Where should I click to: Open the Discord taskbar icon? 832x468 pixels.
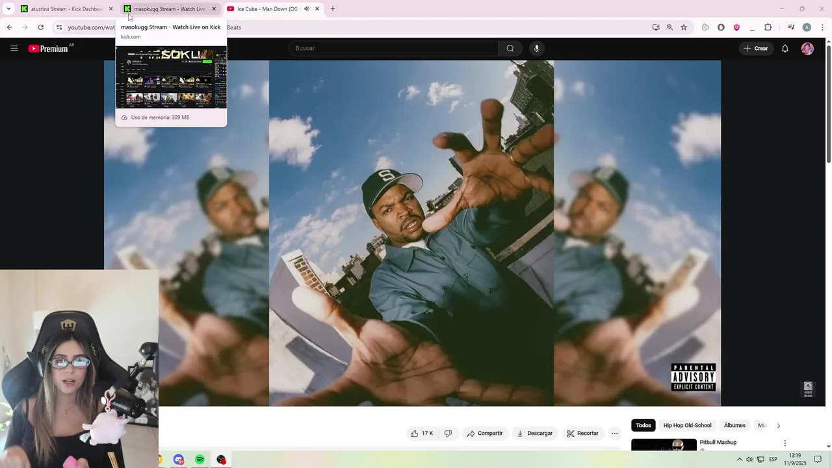(x=179, y=460)
